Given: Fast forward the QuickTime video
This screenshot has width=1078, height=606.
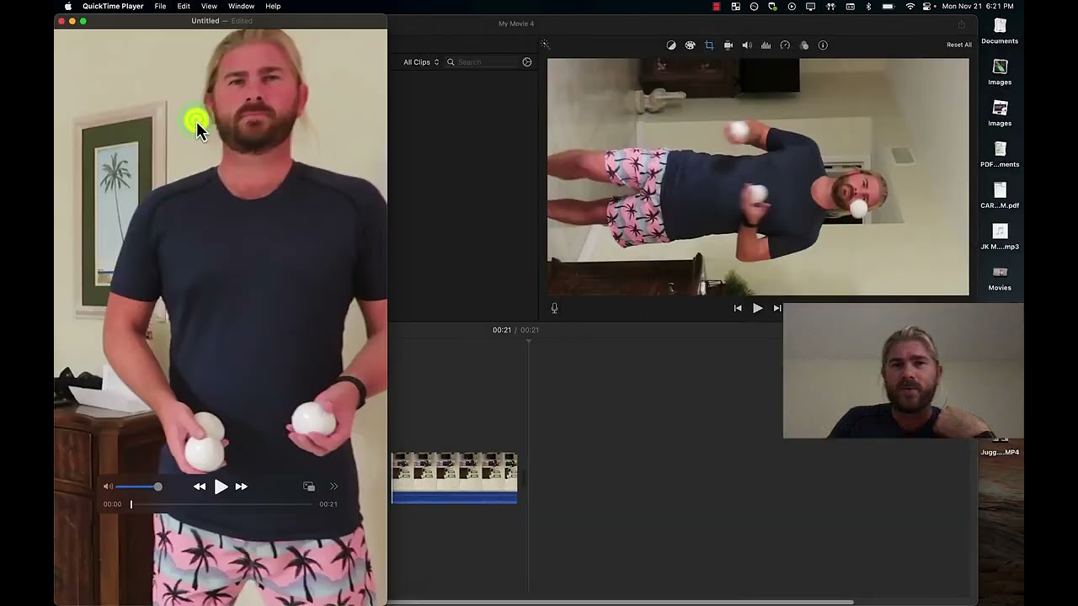Looking at the screenshot, I should coord(242,486).
